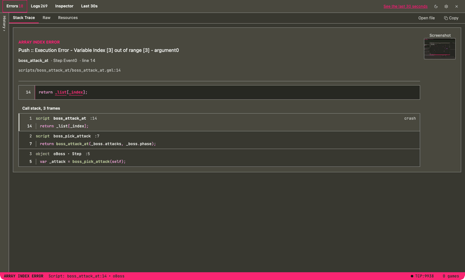Click 'Step Event0' in the error details
The height and width of the screenshot is (280, 465).
pyautogui.click(x=65, y=61)
